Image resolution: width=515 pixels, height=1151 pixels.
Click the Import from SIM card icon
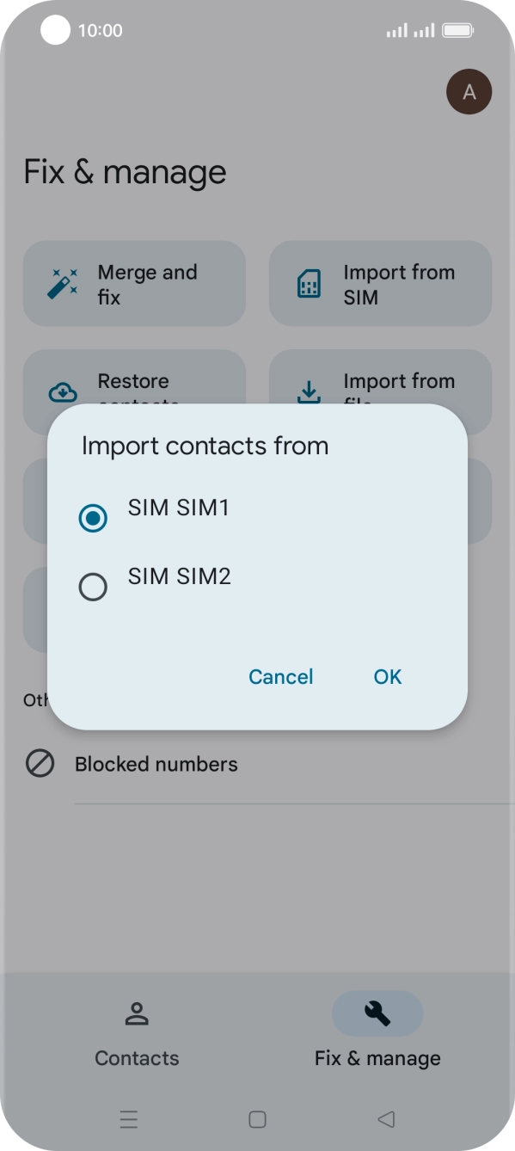(x=309, y=284)
